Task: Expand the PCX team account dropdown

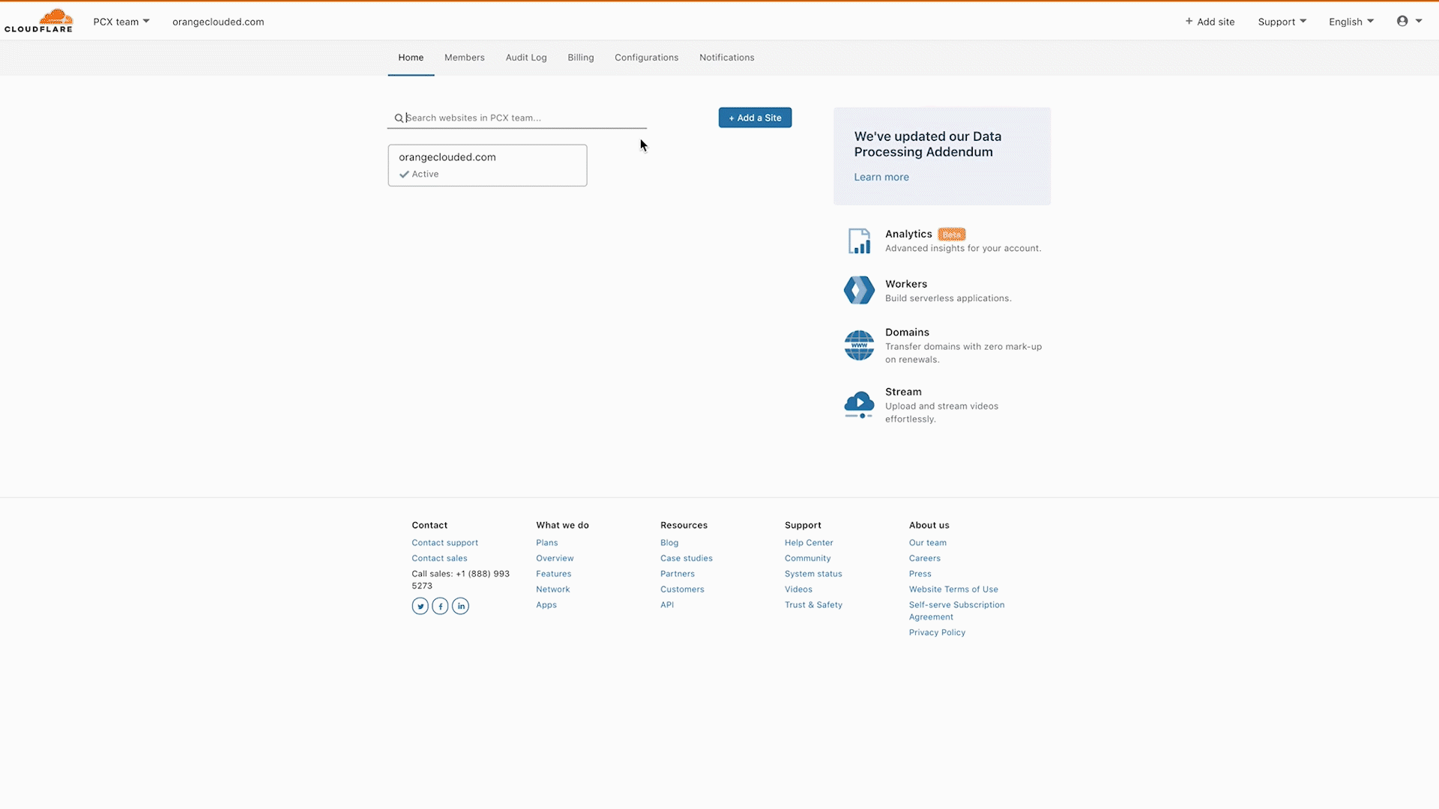Action: click(x=121, y=22)
